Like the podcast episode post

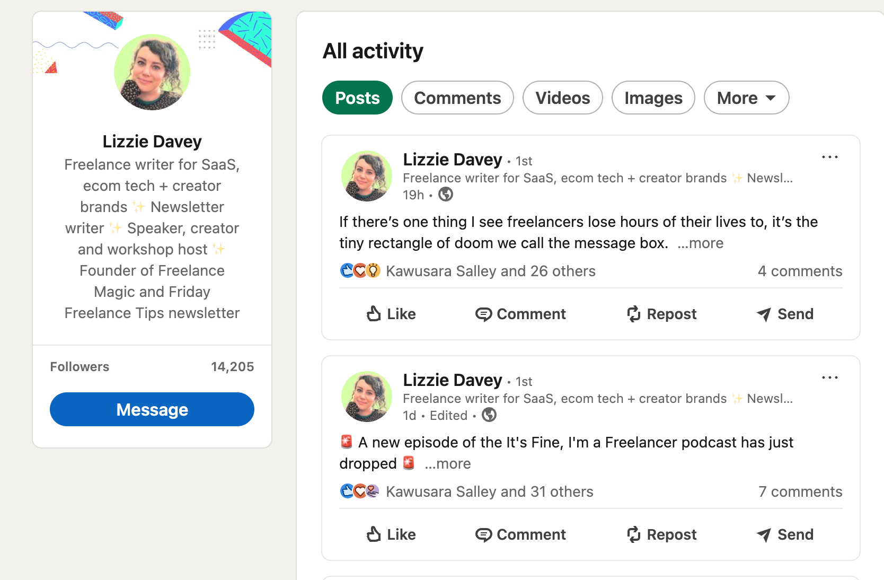391,534
